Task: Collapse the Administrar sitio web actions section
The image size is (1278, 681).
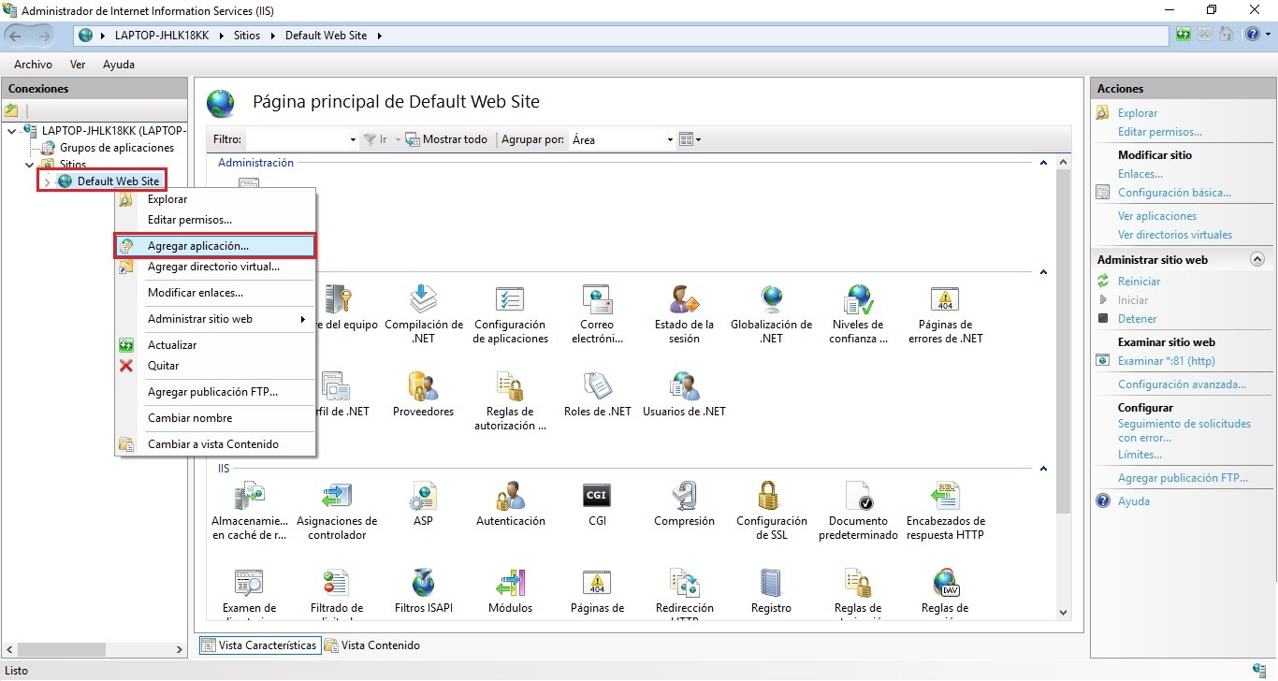Action: [x=1257, y=260]
